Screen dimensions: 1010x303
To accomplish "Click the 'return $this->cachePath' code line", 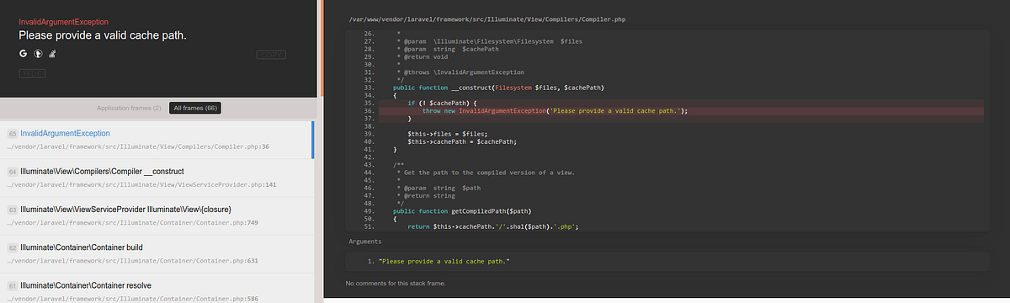I will click(x=492, y=226).
